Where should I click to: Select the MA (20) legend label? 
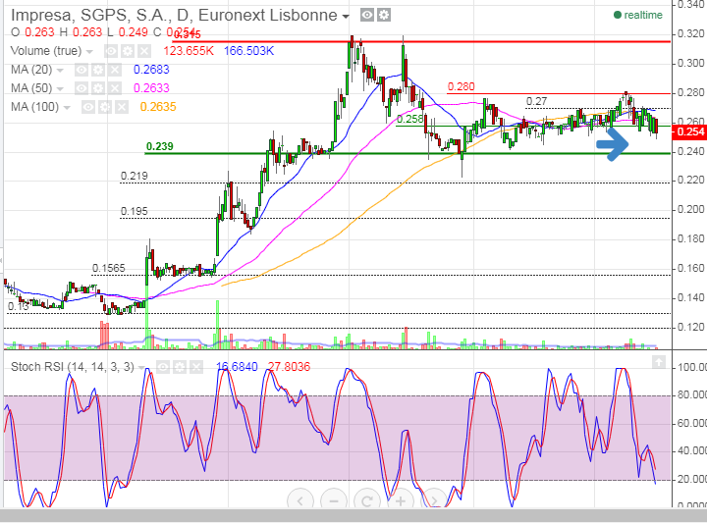coord(31,70)
